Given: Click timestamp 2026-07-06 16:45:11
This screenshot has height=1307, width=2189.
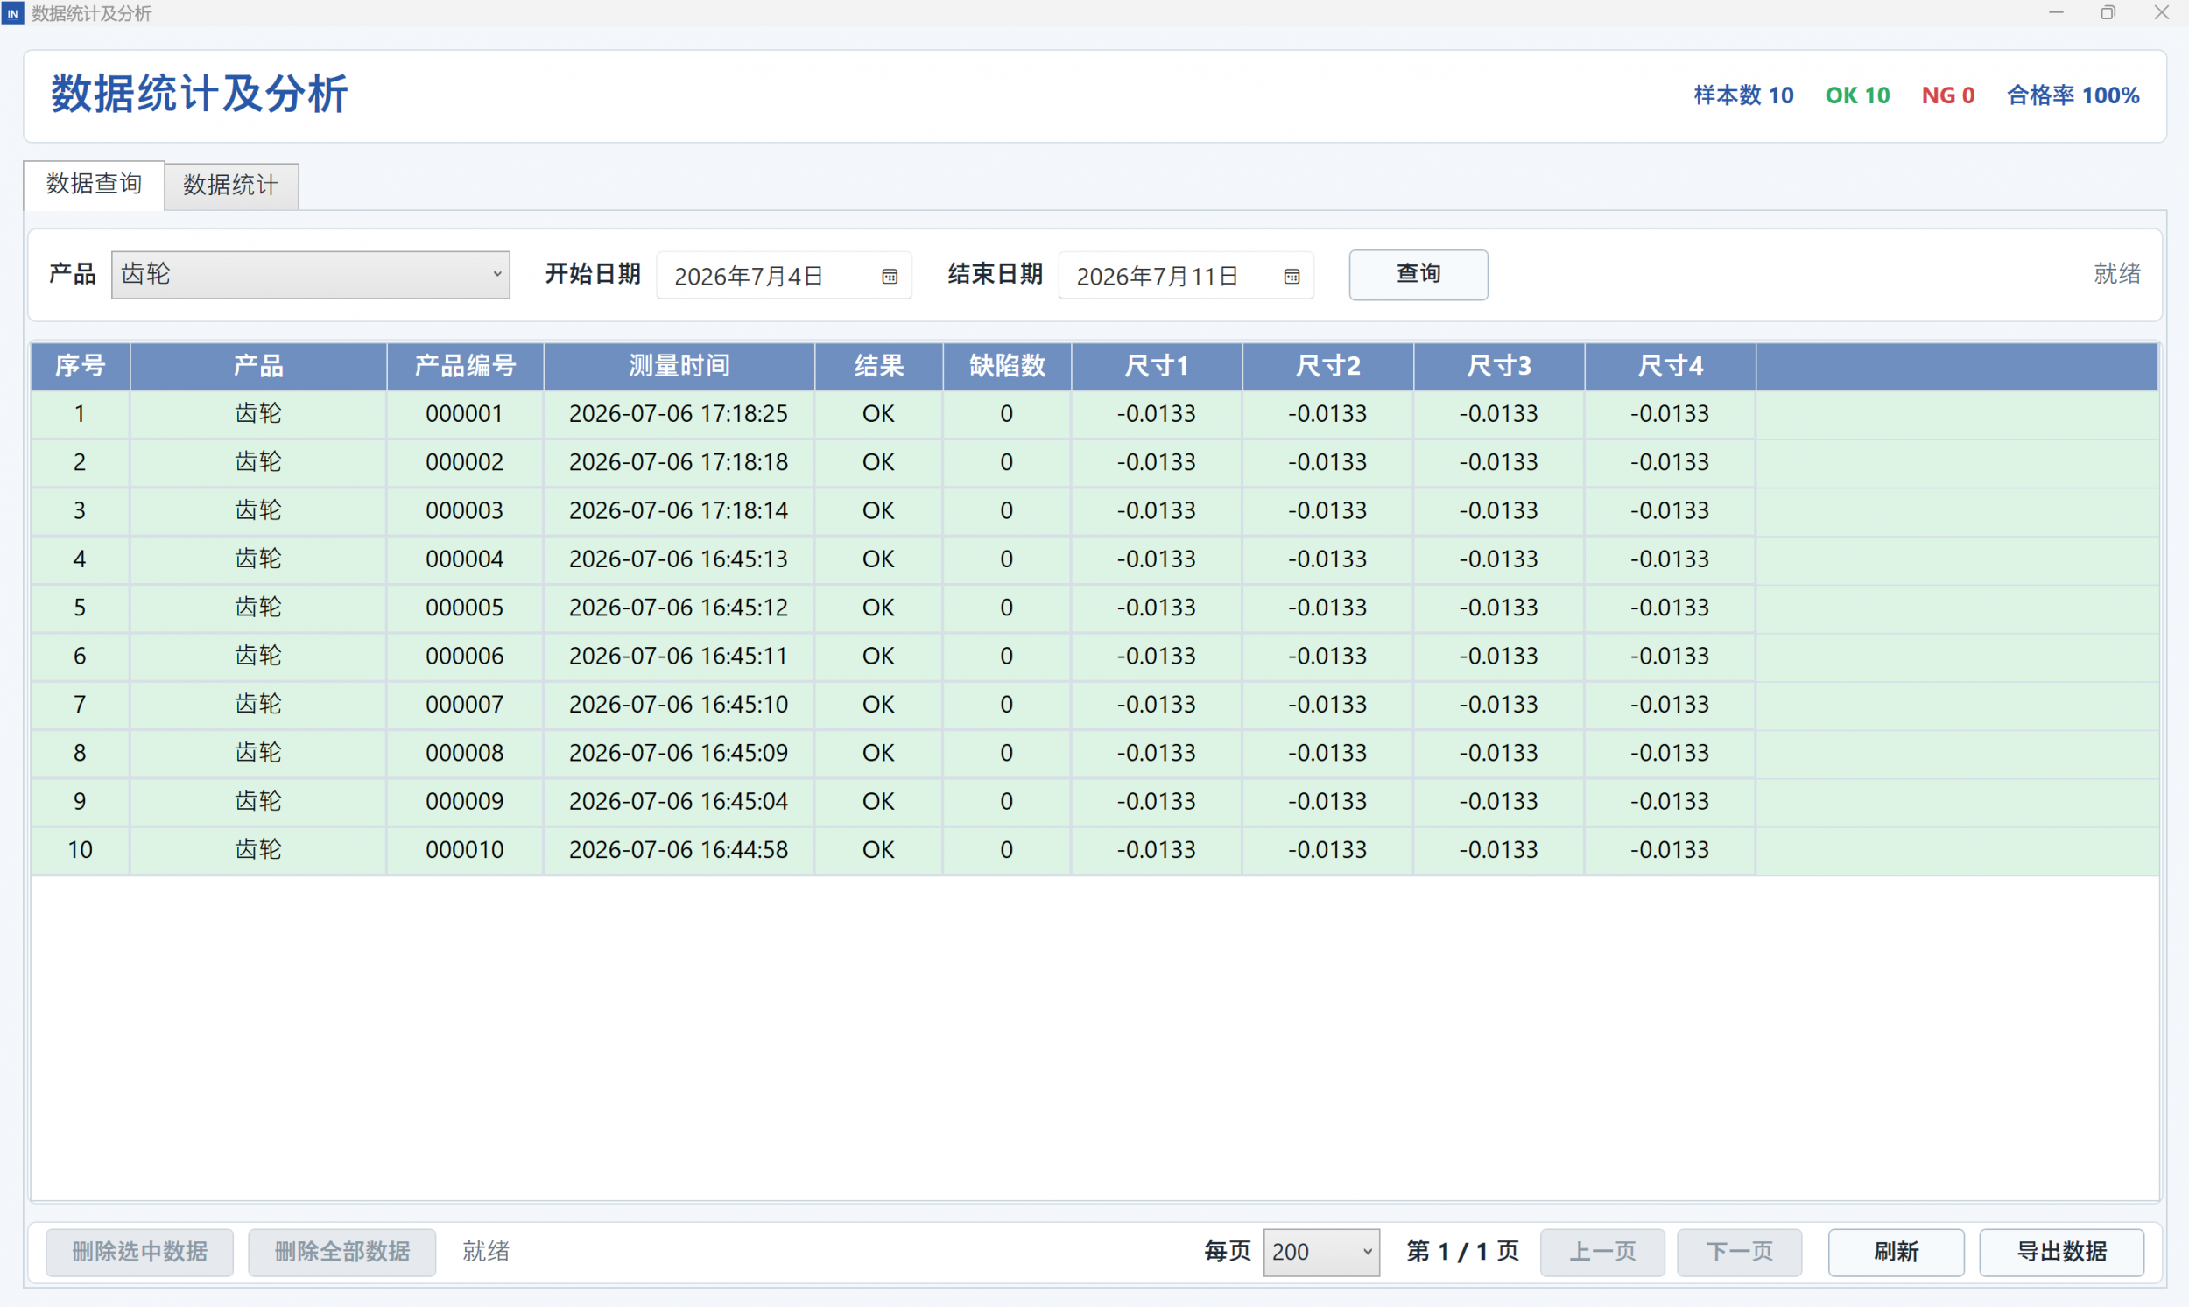Looking at the screenshot, I should [x=679, y=657].
